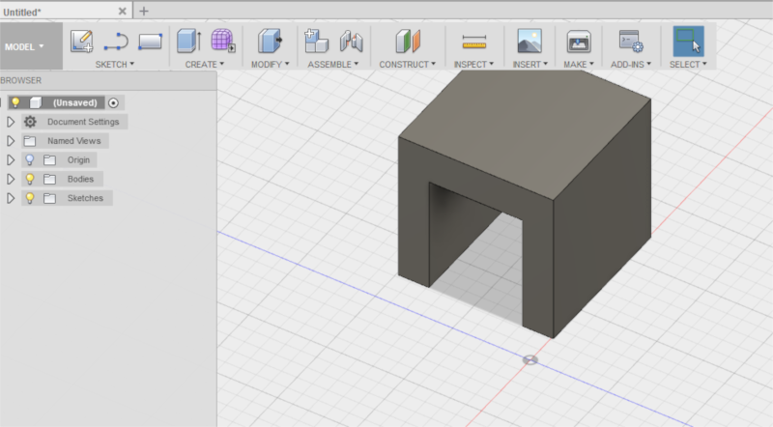
Task: Select the Rectangle sketch tool icon
Action: (151, 42)
